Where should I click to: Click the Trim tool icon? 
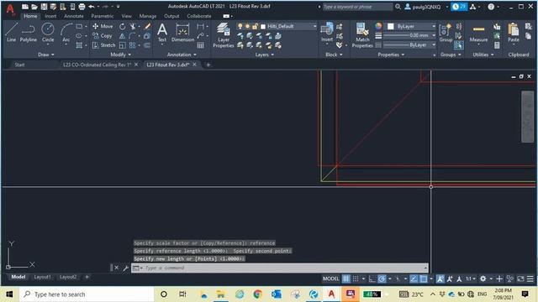pyautogui.click(x=133, y=26)
